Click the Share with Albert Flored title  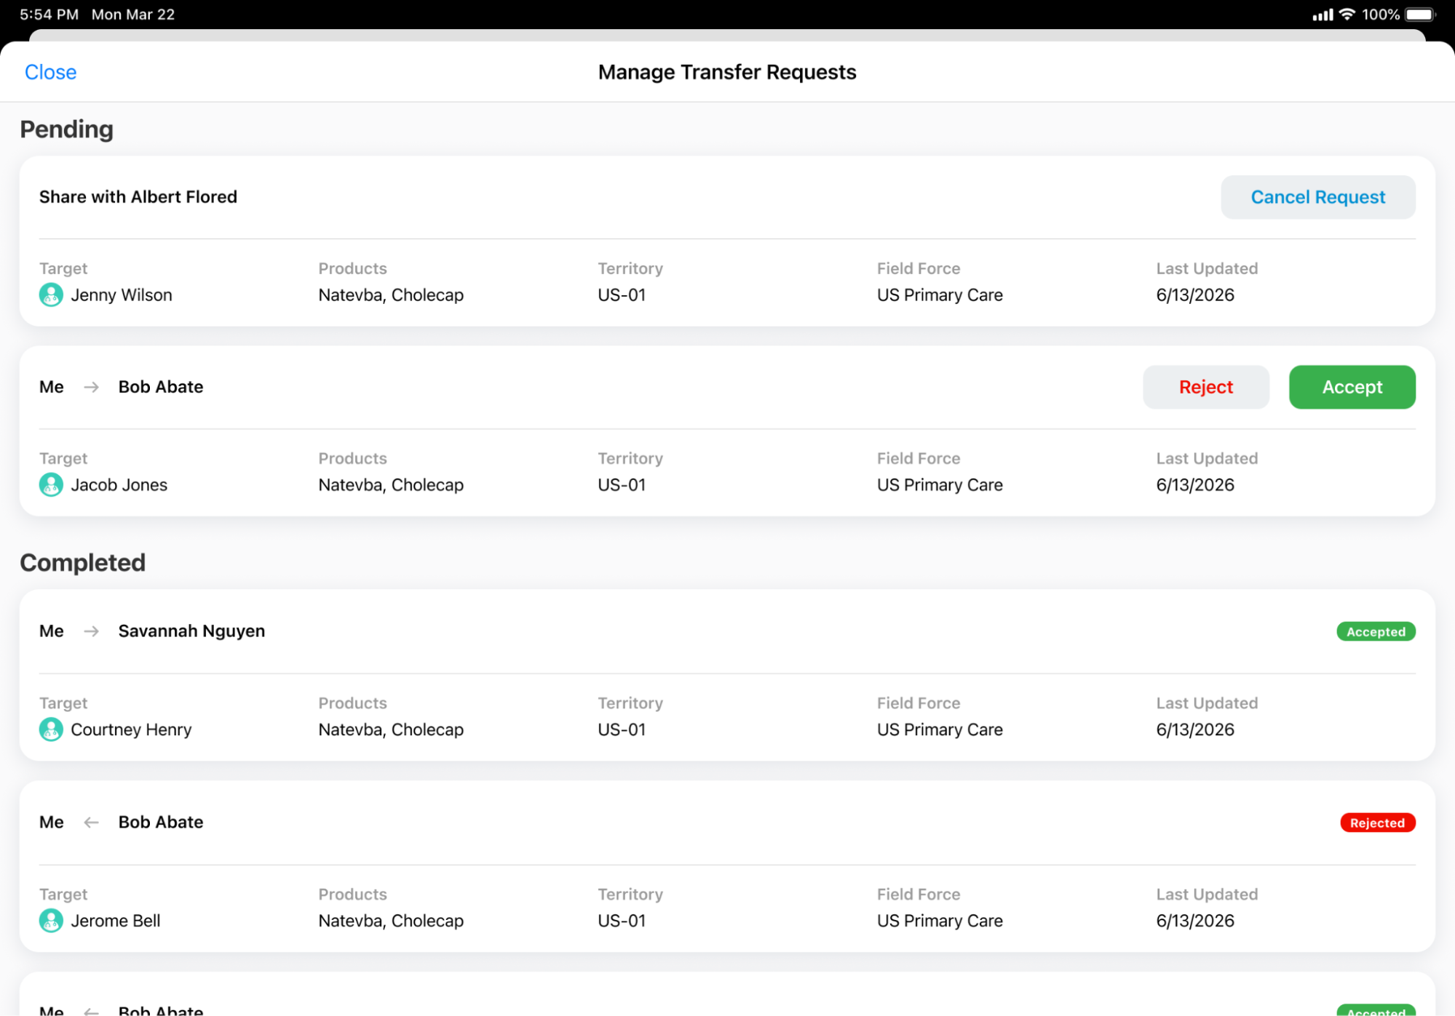coord(138,197)
